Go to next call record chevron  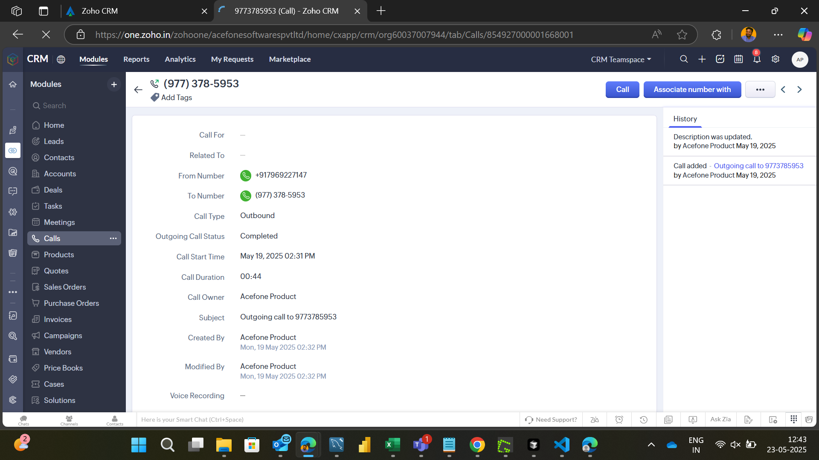click(x=799, y=89)
